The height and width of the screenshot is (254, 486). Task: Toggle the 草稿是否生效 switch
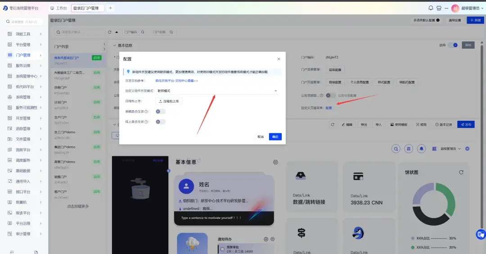(x=160, y=111)
